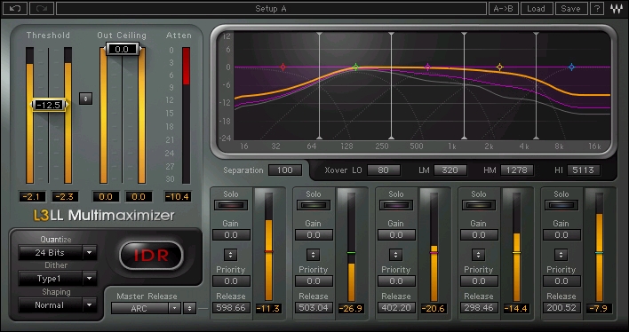
Task: Enable Solo on the first band
Action: 231,205
